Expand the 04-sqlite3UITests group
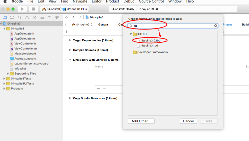The height and width of the screenshot is (141, 249). 4,83
